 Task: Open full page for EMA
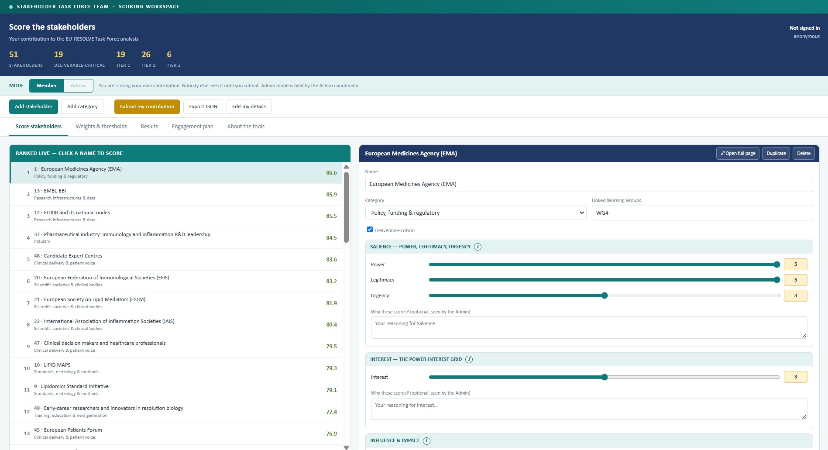coord(738,154)
